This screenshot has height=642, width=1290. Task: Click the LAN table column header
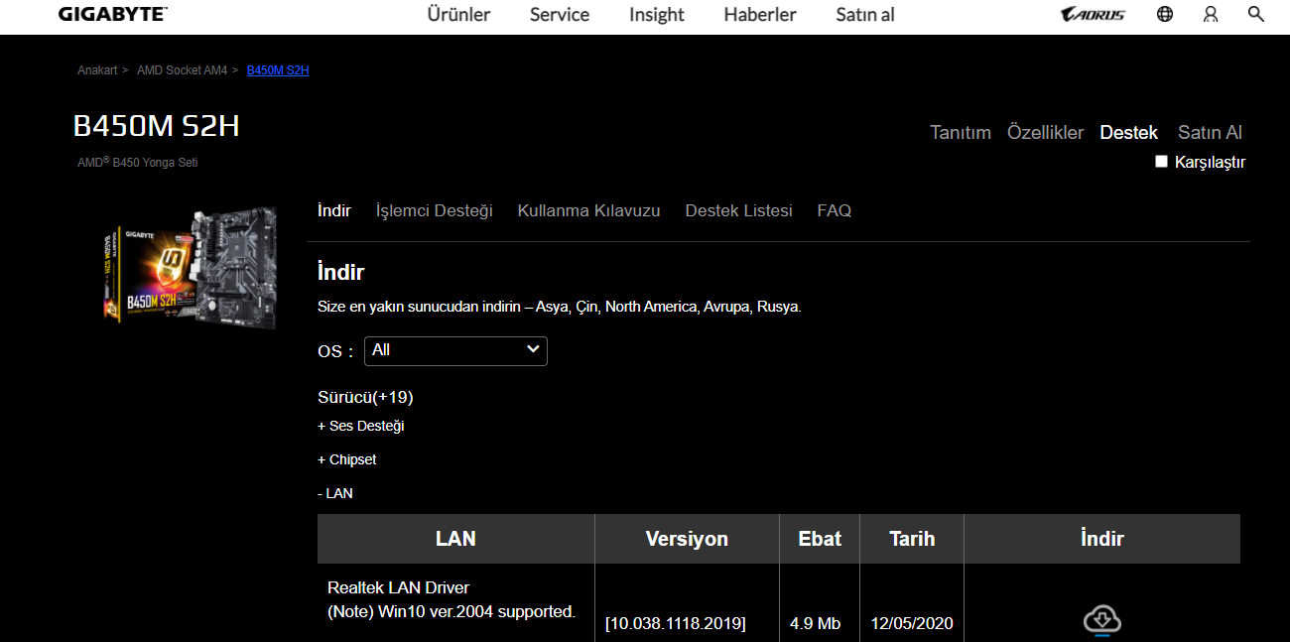coord(455,539)
